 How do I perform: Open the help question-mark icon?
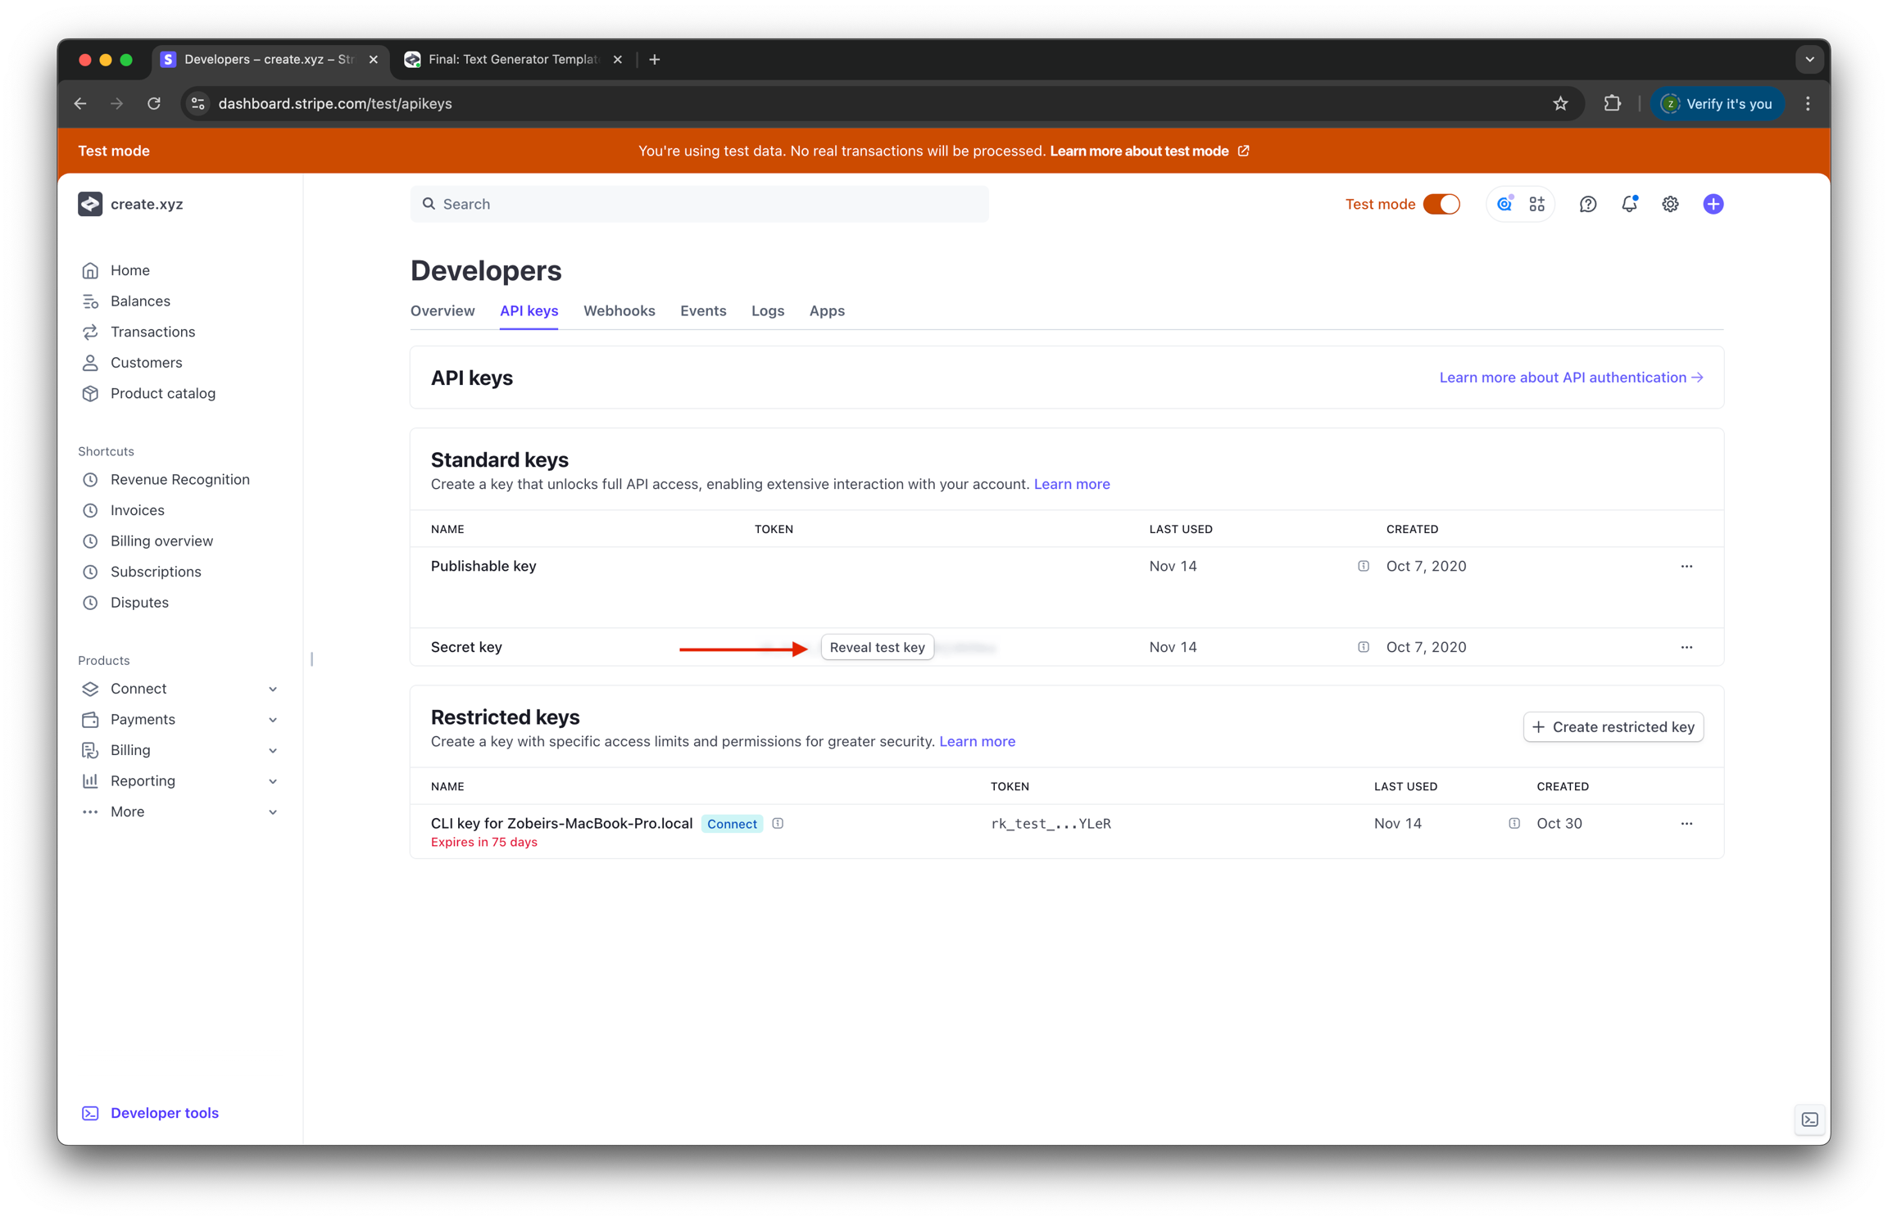[1587, 205]
